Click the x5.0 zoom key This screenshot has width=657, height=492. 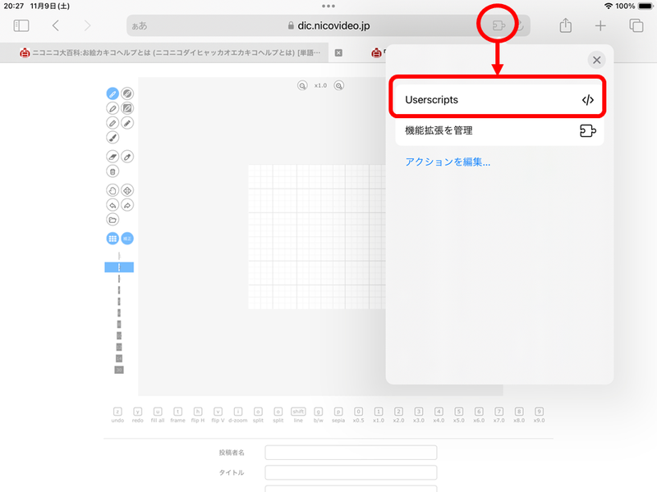459,415
